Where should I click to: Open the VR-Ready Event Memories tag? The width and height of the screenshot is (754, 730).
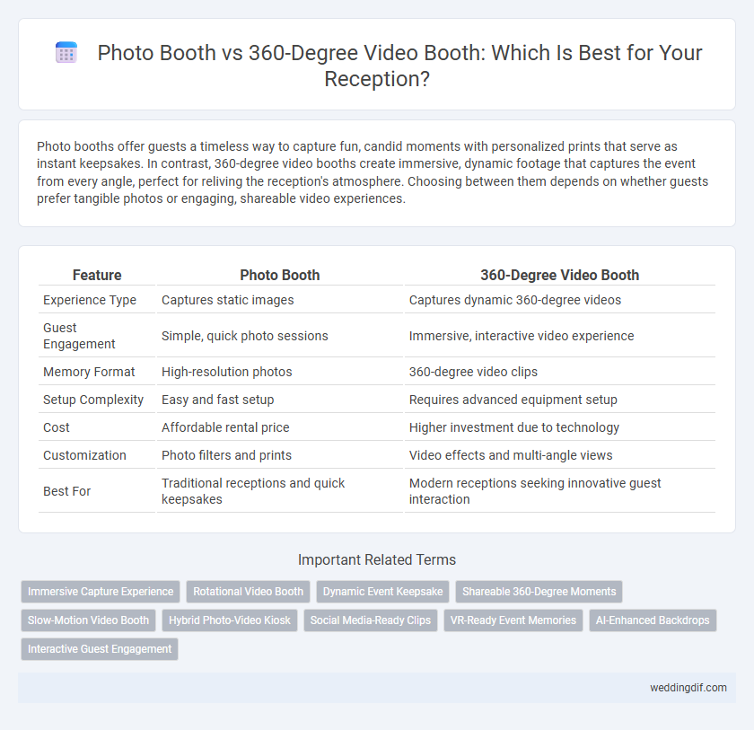coord(513,620)
